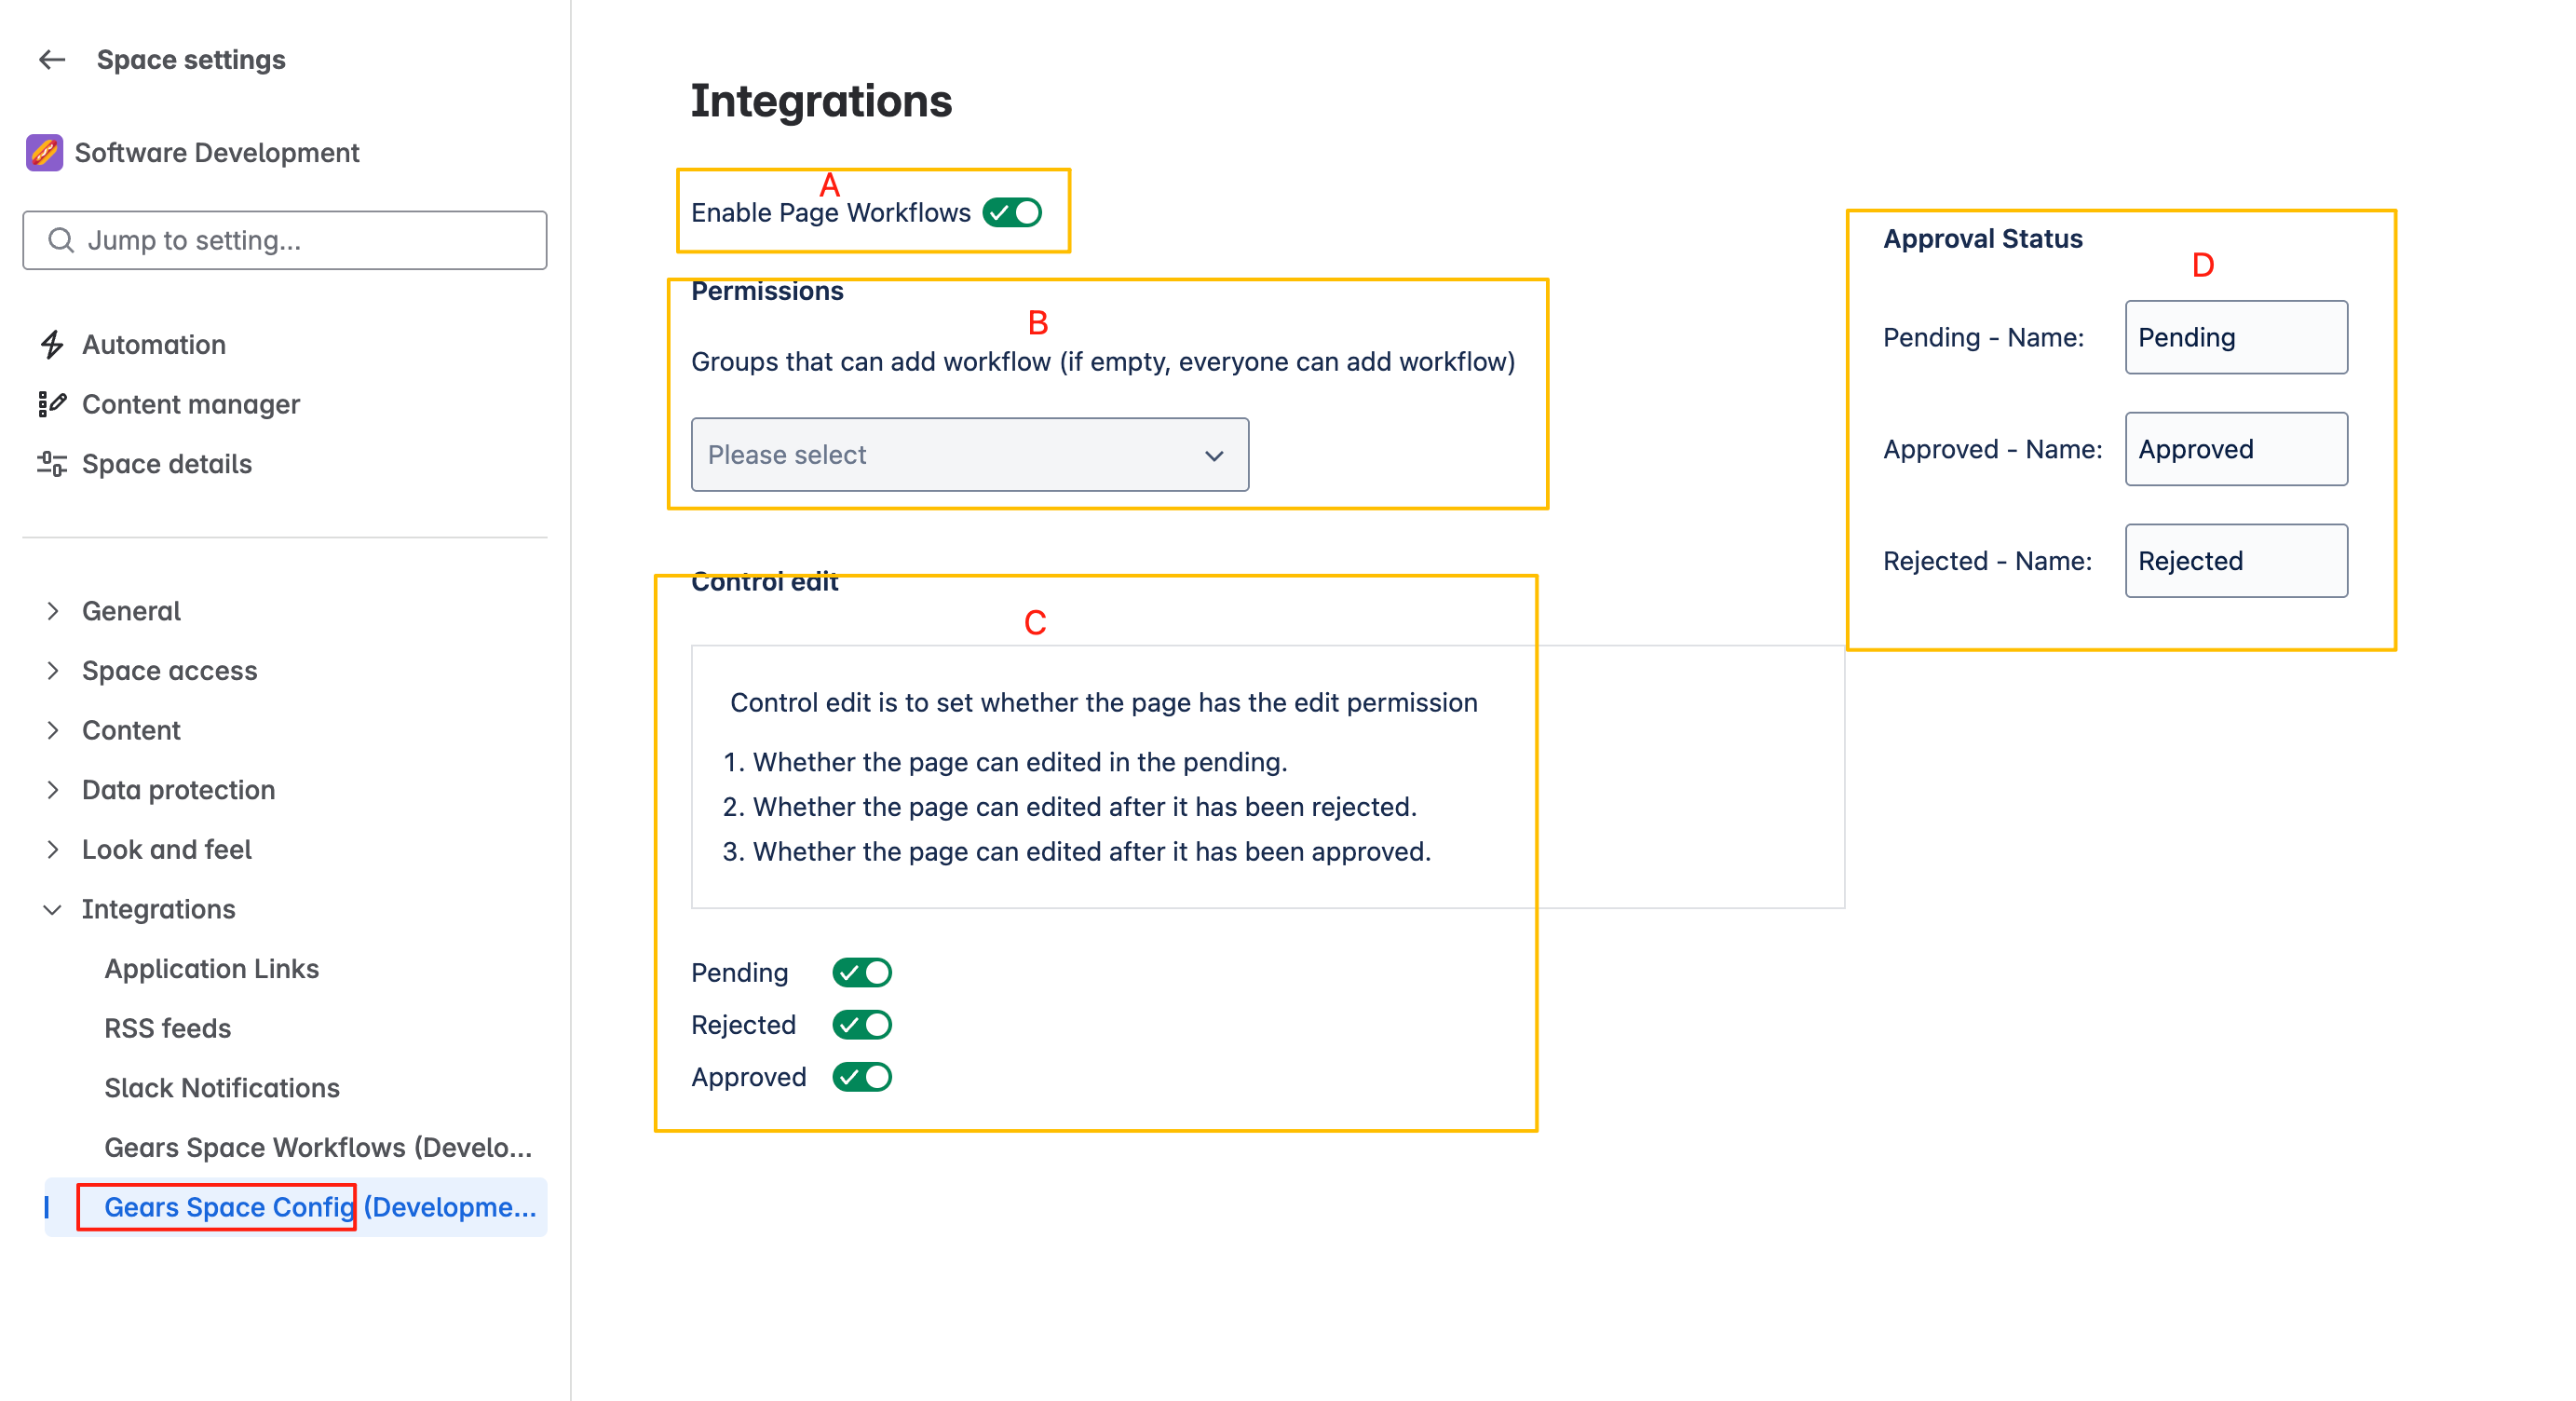Open the Please select groups dropdown
2576x1401 pixels.
tap(970, 455)
